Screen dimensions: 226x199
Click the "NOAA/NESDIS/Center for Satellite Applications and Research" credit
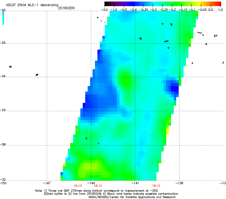coord(132,197)
